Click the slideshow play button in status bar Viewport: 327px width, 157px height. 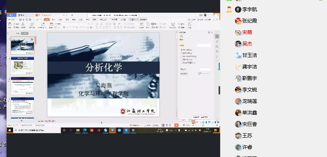[x=176, y=125]
